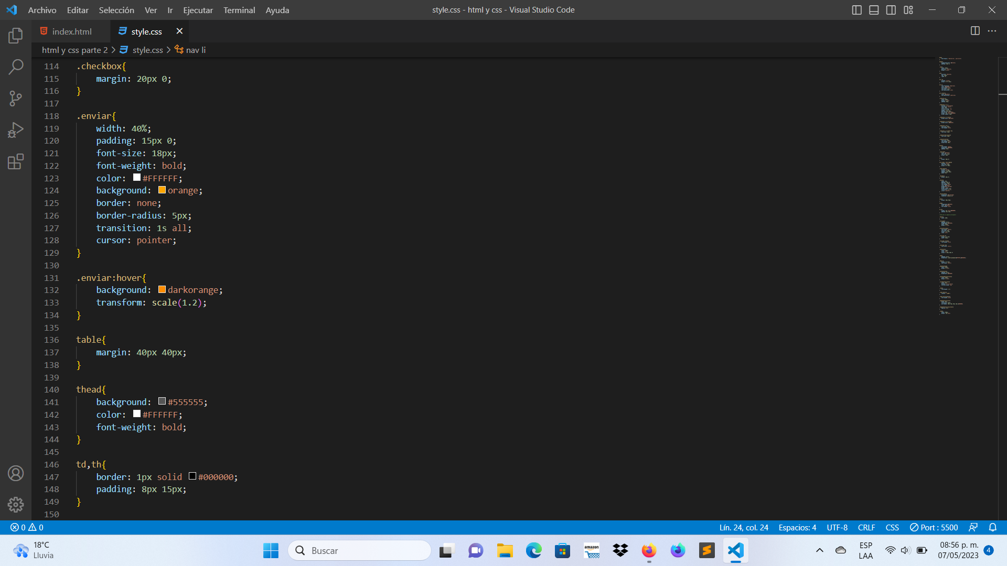Screen dimensions: 1007x566
Task: Click the errors and warnings status indicator
Action: pyautogui.click(x=27, y=527)
